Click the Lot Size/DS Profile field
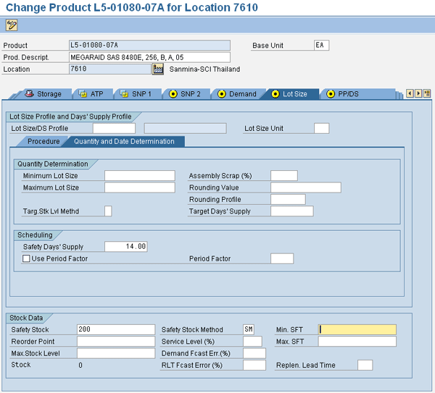The width and height of the screenshot is (435, 393). point(113,129)
